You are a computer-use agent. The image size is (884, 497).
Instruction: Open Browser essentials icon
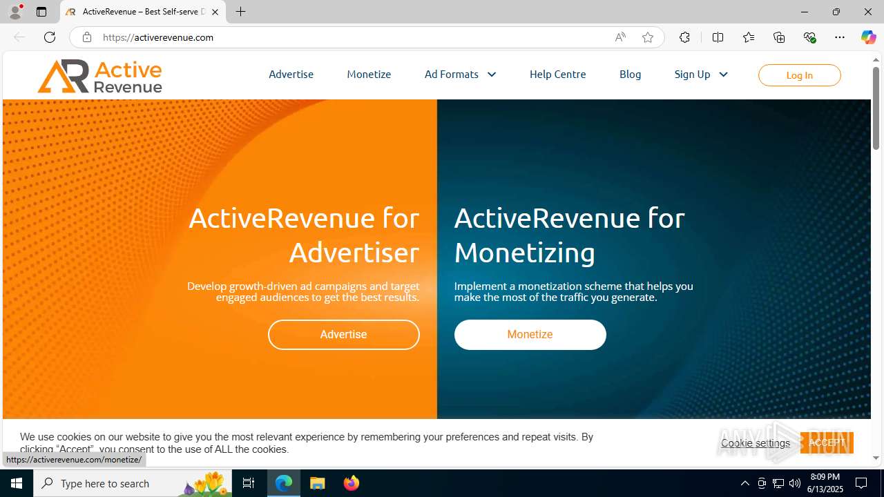coord(809,37)
